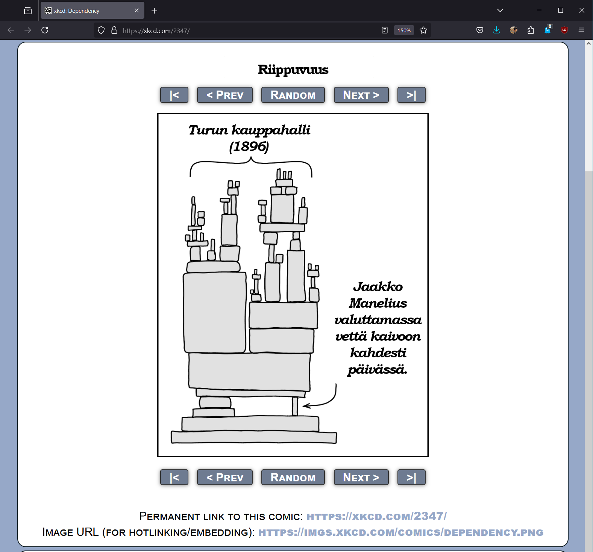Open the blue extension with 0 badge
The image size is (593, 552).
click(x=548, y=29)
